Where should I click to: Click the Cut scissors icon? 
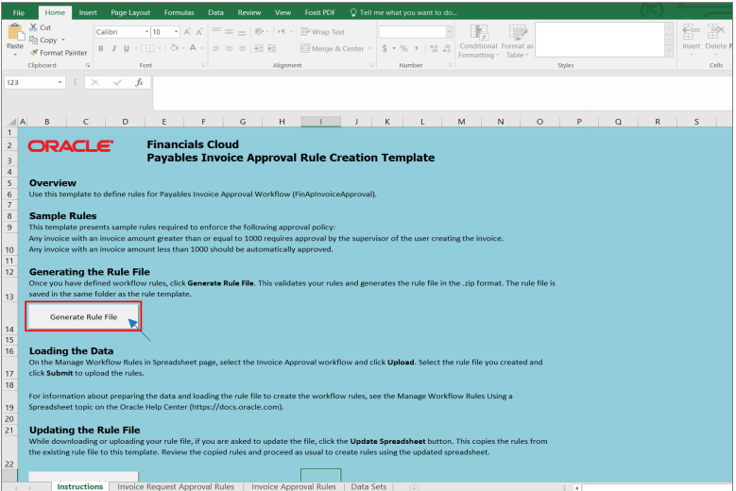pos(33,27)
